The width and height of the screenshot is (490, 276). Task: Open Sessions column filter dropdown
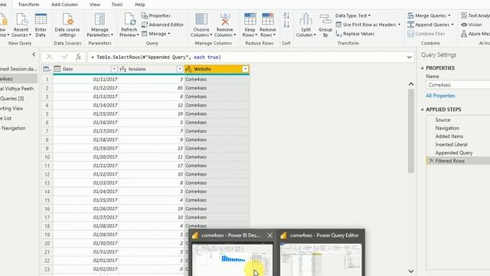(180, 69)
